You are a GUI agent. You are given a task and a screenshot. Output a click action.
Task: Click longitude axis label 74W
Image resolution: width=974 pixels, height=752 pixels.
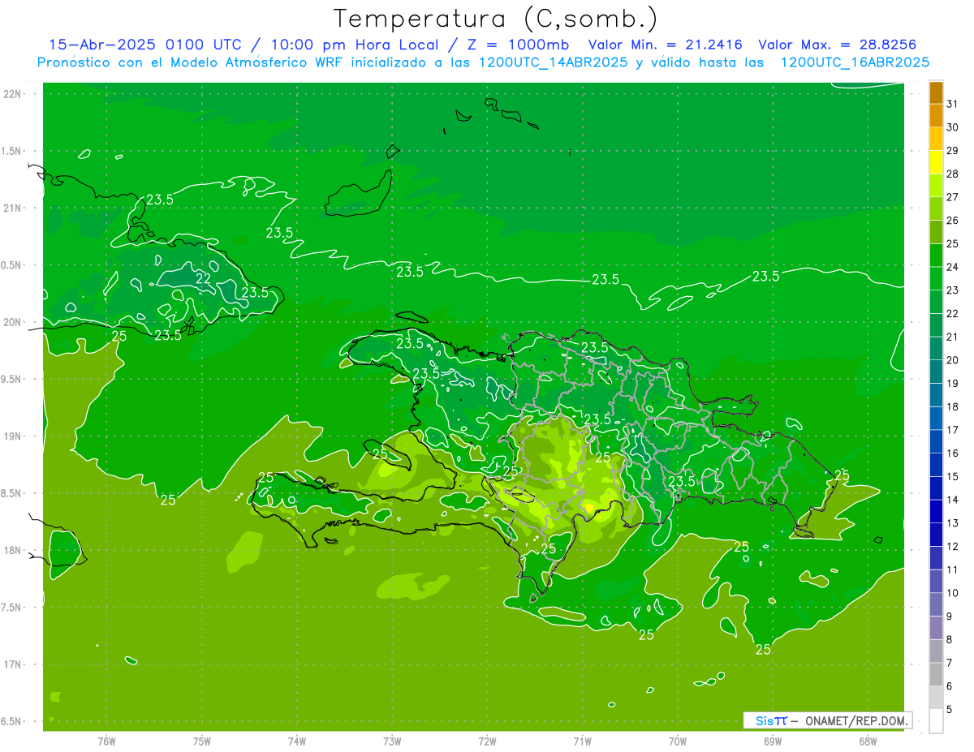(297, 741)
